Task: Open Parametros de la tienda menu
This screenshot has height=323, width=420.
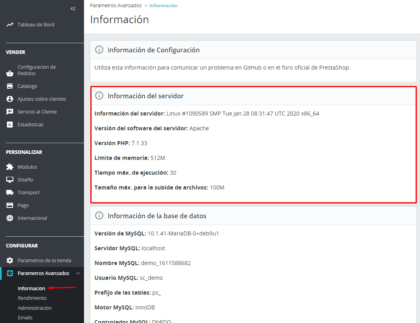Action: click(44, 261)
